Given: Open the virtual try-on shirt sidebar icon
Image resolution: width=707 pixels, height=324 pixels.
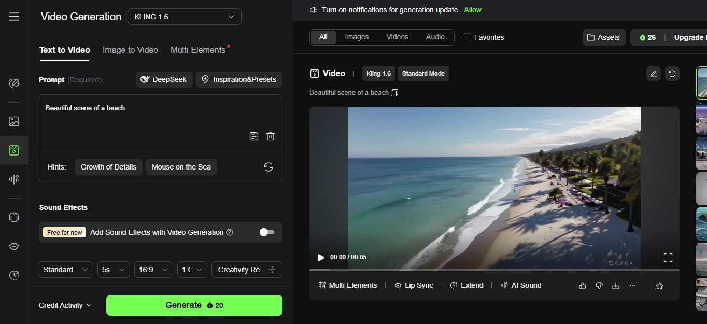Looking at the screenshot, I should (x=14, y=217).
